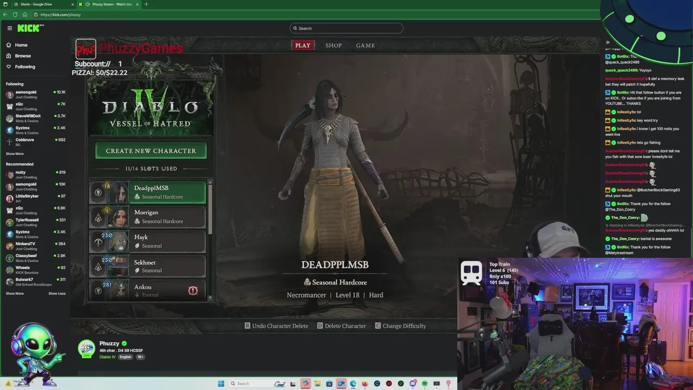Image resolution: width=693 pixels, height=390 pixels.
Task: Switch to Phuzzy Stream tab
Action: [108, 4]
